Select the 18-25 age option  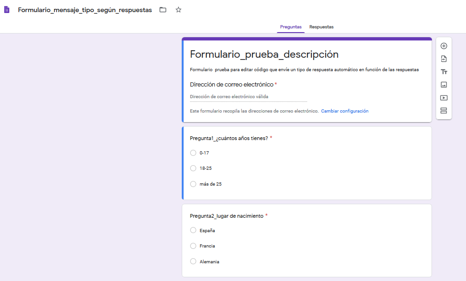(193, 168)
